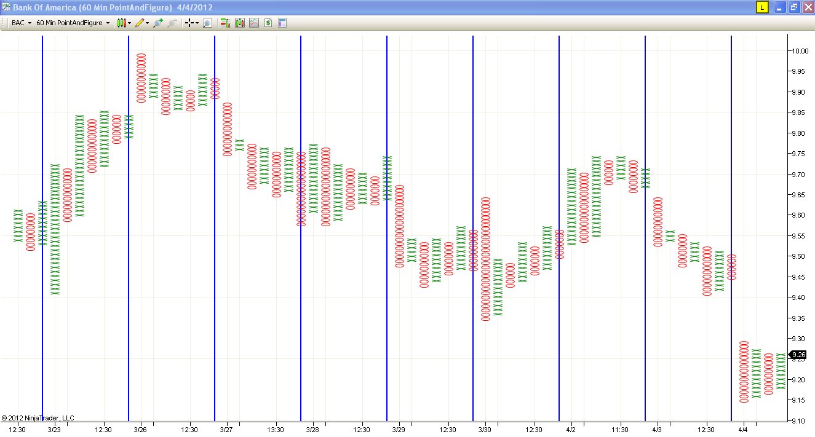
Task: Click the Zoom In magnifier plus icon
Action: [x=158, y=23]
